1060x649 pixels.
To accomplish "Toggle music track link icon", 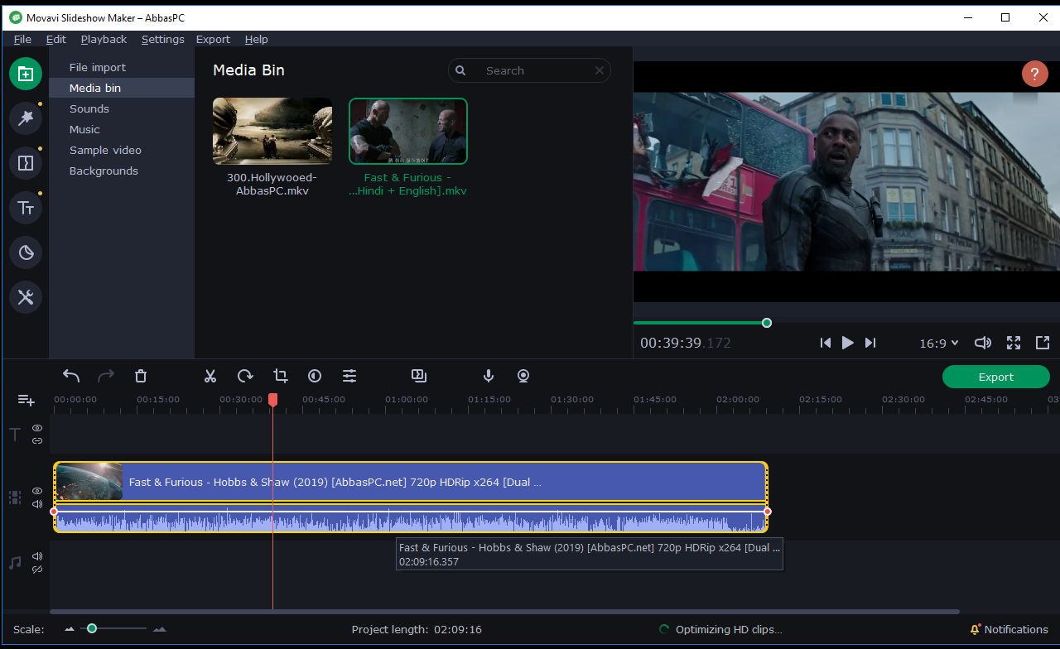I will pos(37,570).
